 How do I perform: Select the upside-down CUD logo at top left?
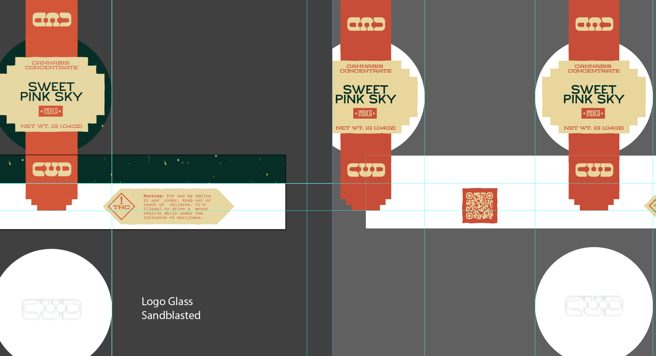52,20
